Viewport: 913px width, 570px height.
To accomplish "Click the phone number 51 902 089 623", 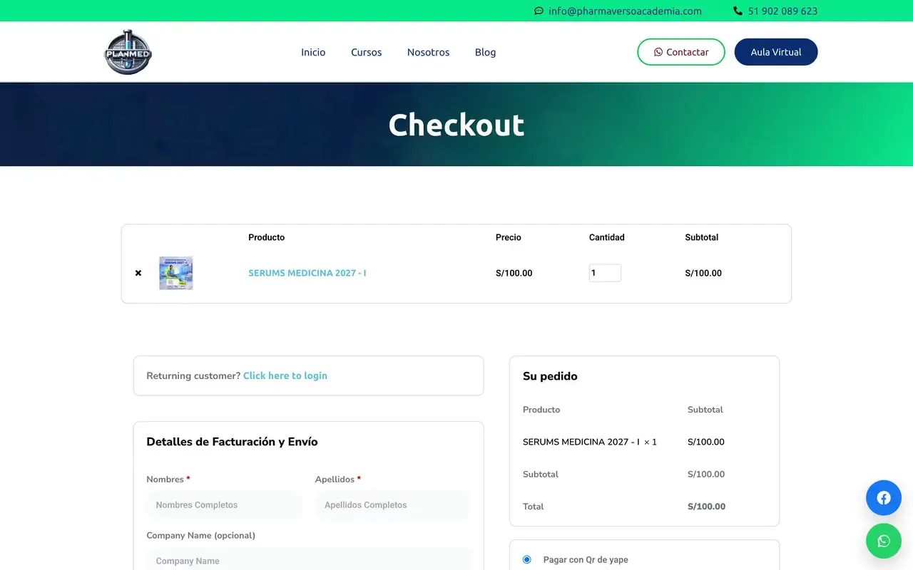I will pos(782,11).
